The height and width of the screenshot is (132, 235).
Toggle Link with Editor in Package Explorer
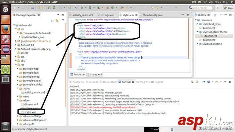[x=57, y=21]
